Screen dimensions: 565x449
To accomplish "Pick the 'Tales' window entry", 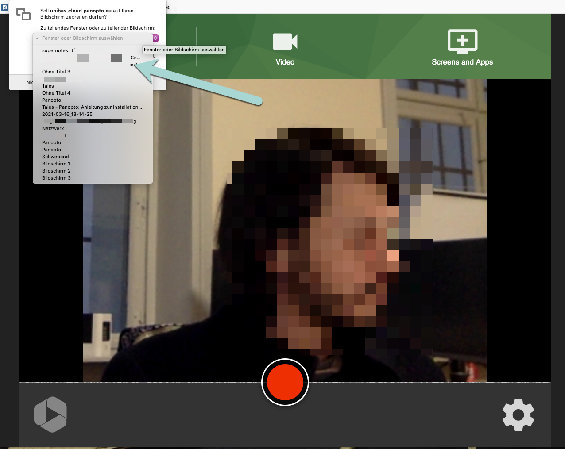I will [x=48, y=86].
